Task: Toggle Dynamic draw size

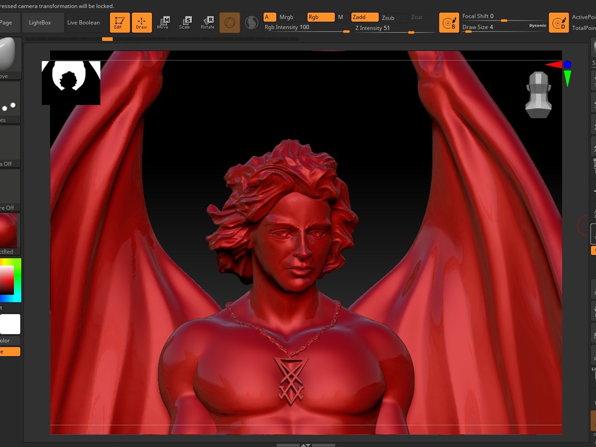Action: point(538,26)
